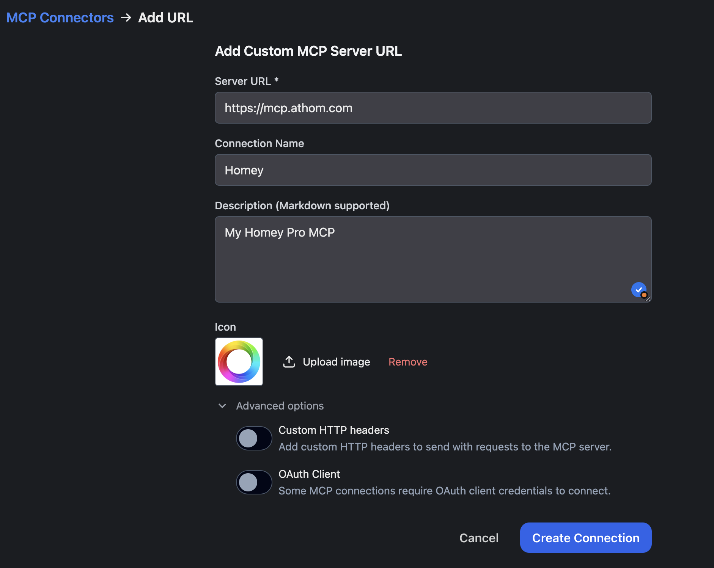The width and height of the screenshot is (714, 568).
Task: Enable the Custom HTTP headers toggle
Action: click(254, 438)
